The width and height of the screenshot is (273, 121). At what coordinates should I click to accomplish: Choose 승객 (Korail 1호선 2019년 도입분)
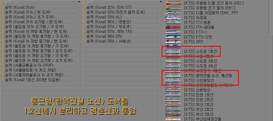pyautogui.click(x=33, y=80)
